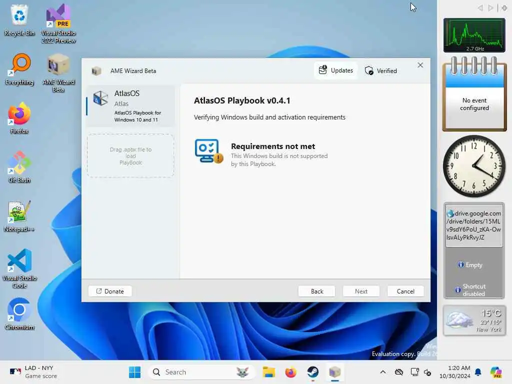Image resolution: width=512 pixels, height=384 pixels.
Task: Click the analog clock gadget
Action: click(x=474, y=166)
